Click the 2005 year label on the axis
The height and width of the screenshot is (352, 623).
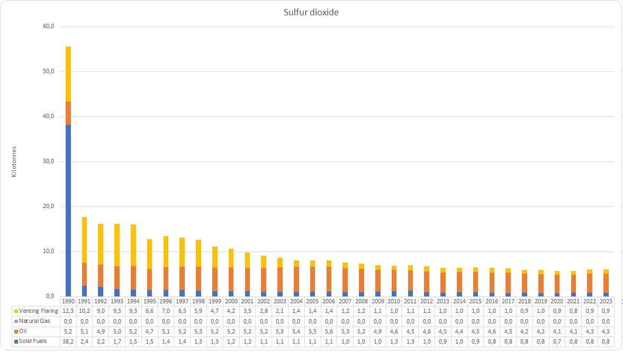313,301
